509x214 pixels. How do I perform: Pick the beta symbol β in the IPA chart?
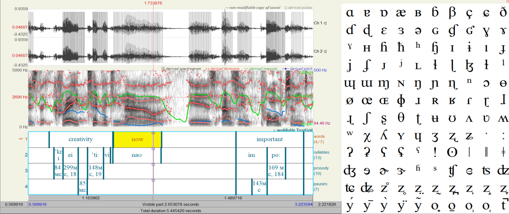pyautogui.click(x=452, y=12)
